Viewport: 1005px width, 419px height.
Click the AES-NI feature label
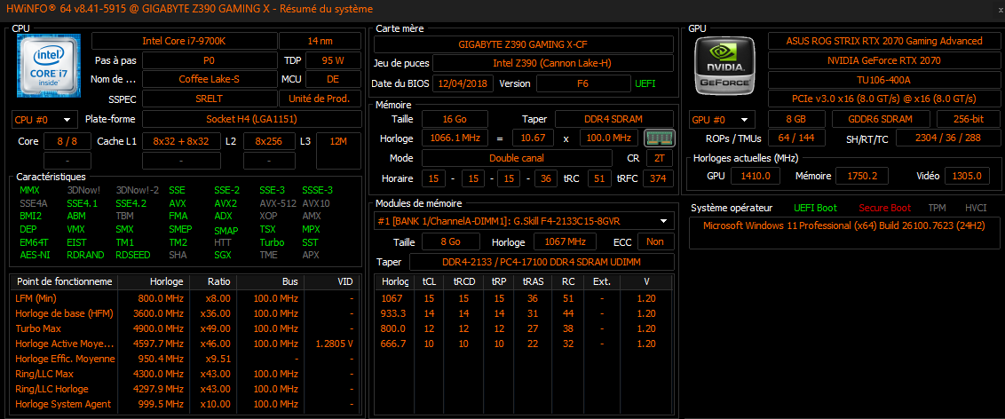coord(33,255)
